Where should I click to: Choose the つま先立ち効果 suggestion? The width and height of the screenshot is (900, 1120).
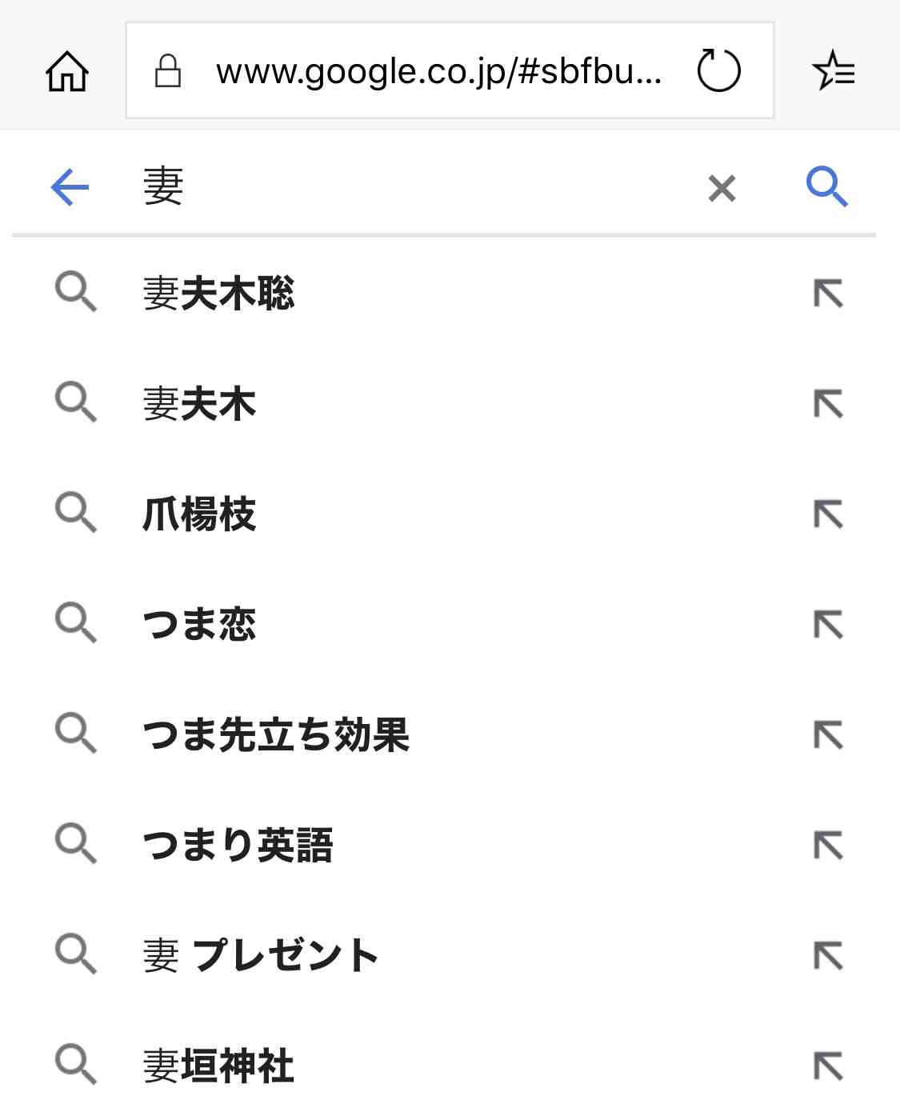(x=276, y=735)
